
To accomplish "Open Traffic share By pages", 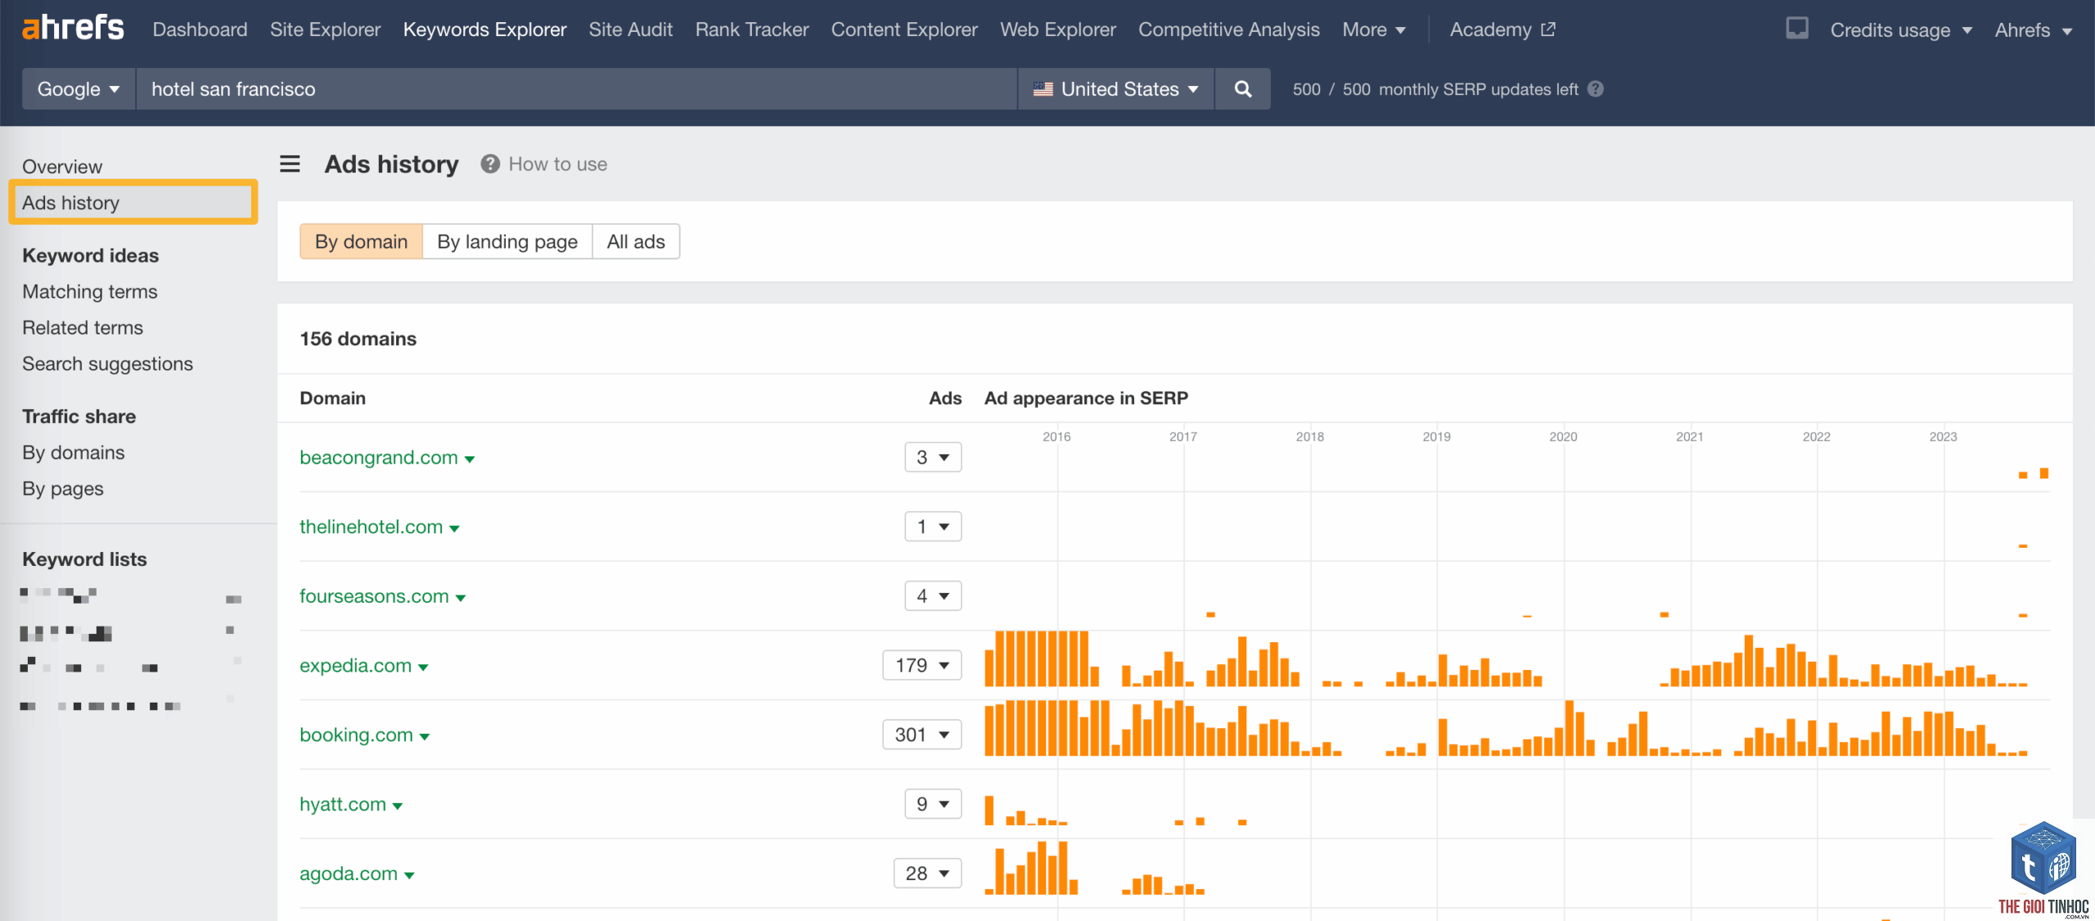I will (63, 488).
